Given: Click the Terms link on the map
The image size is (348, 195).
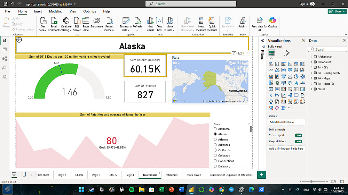Looking at the screenshot, I should (x=241, y=101).
